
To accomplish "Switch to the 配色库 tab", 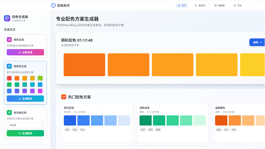I will [200, 5].
